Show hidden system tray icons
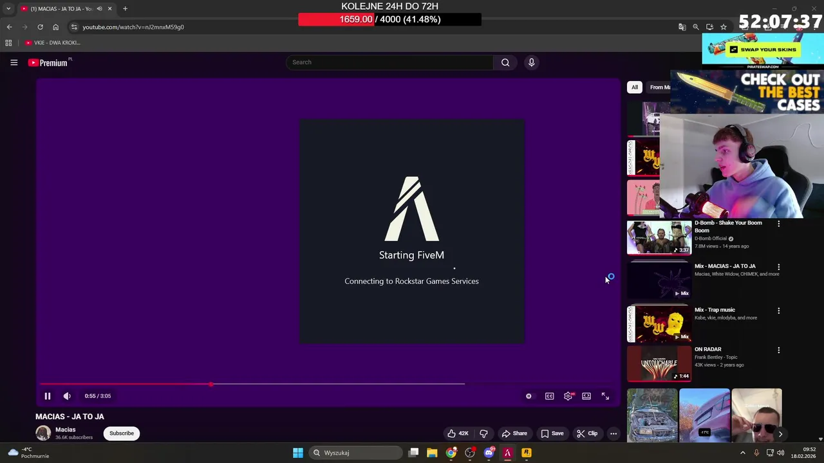 coord(742,453)
